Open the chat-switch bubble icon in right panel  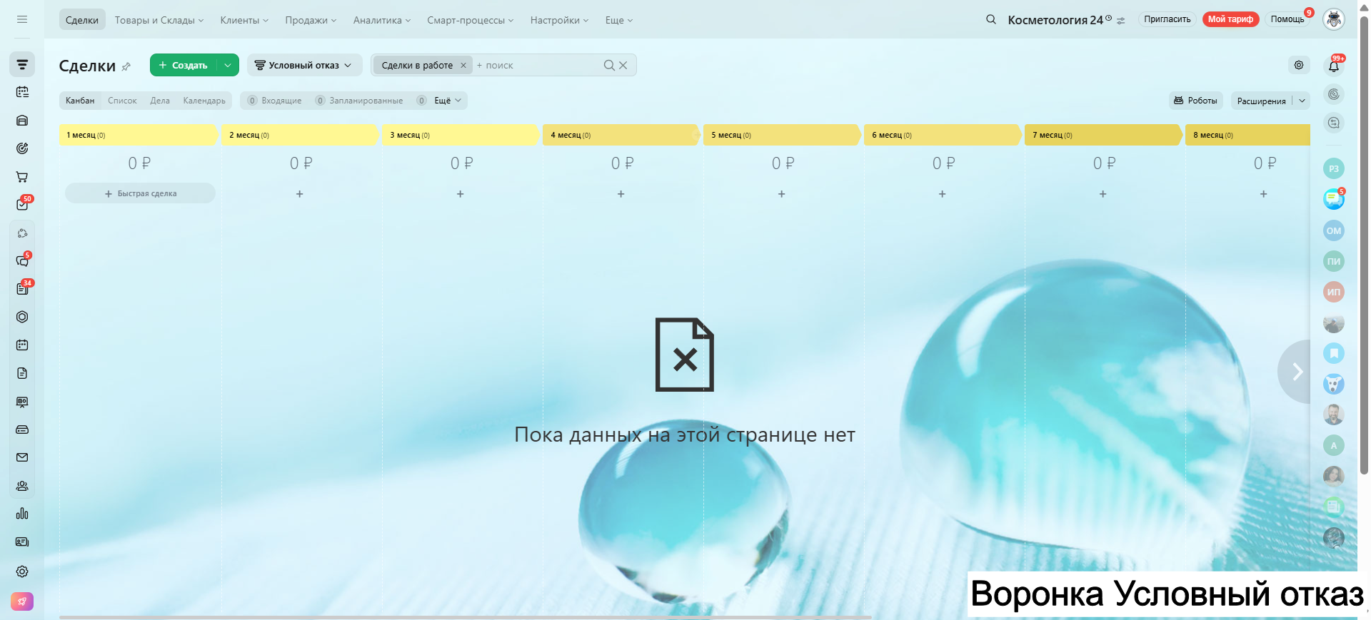point(1334,123)
